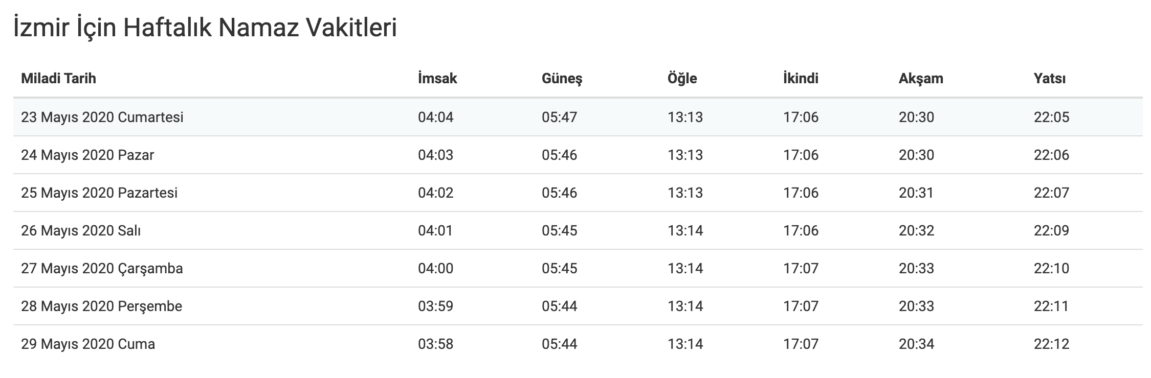Select the 25 Mayıs 2020 Pazartesi date cell

coord(99,193)
